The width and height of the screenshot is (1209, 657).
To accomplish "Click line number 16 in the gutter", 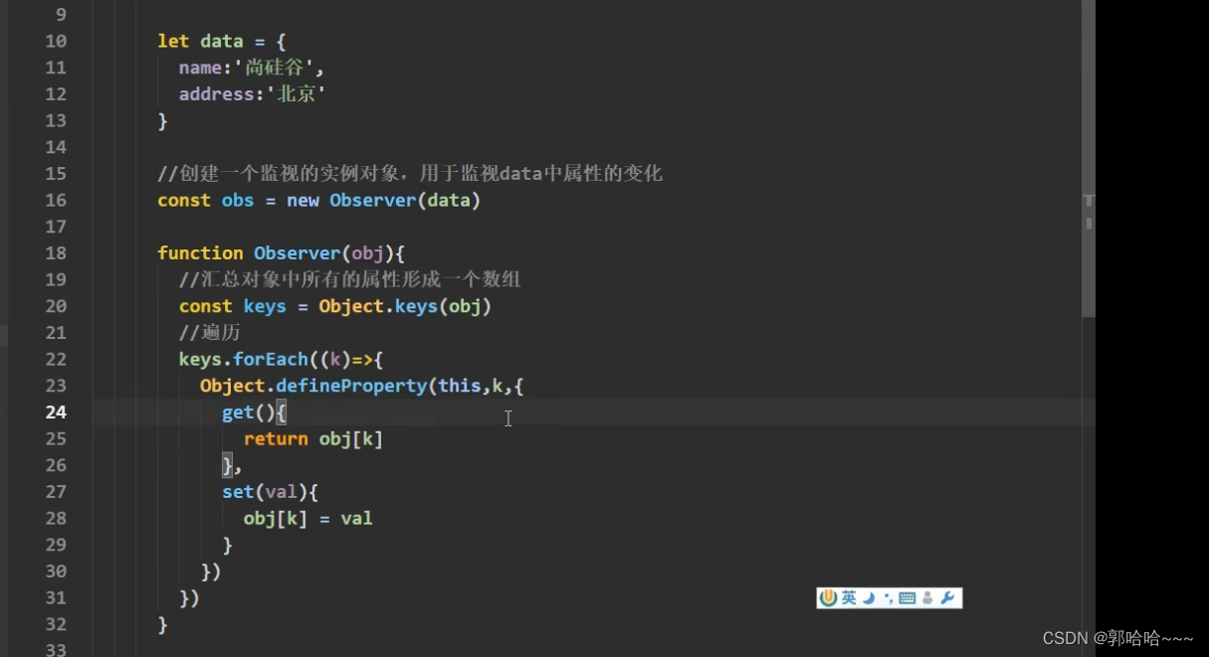I will point(56,200).
